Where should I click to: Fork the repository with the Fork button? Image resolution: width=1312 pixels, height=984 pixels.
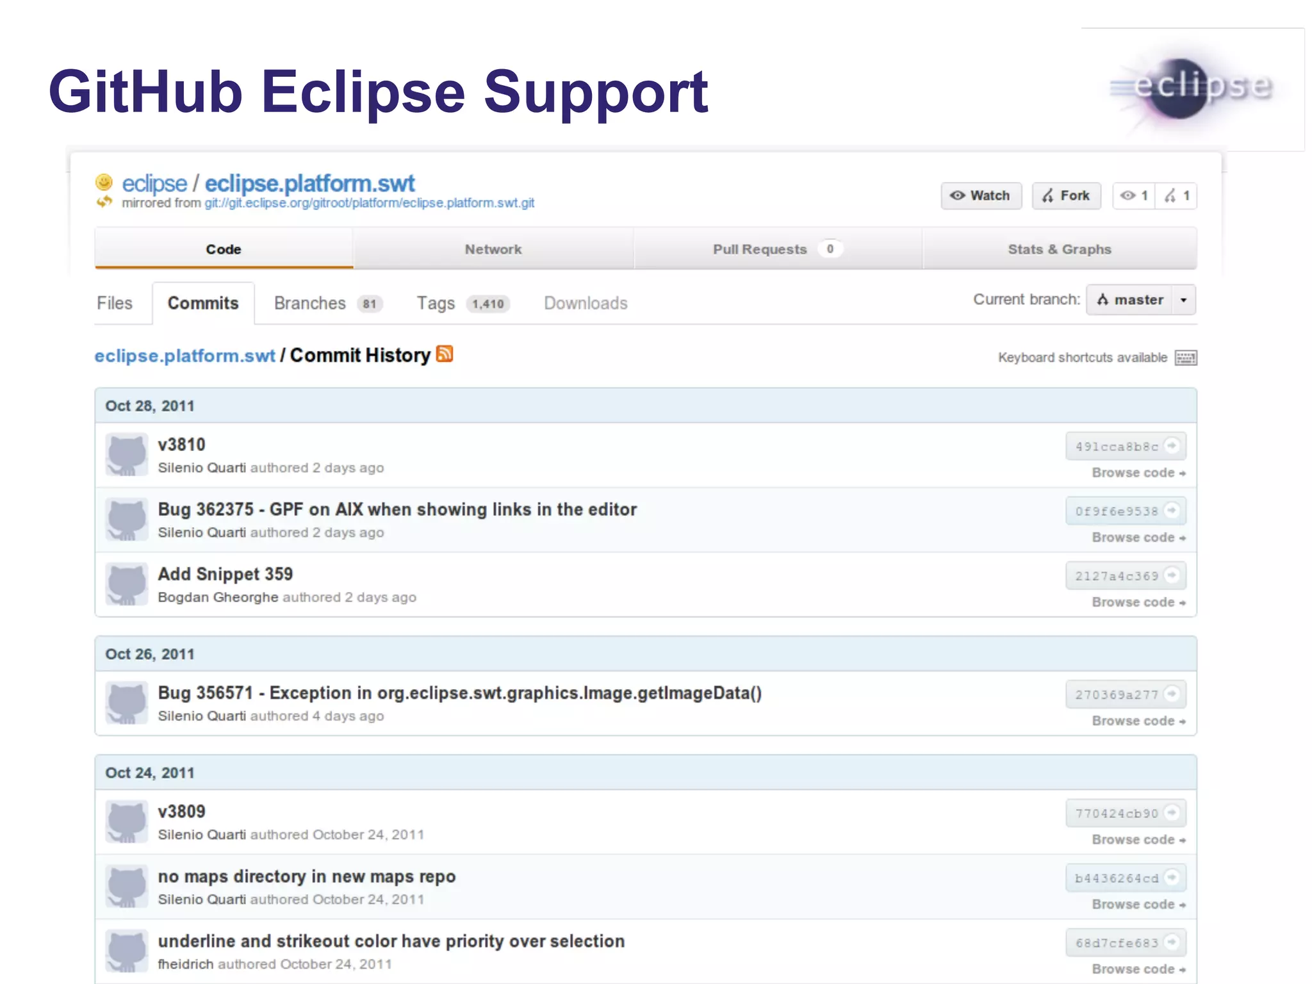1066,195
